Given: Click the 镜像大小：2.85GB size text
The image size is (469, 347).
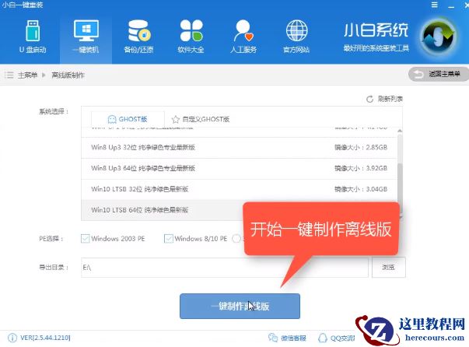Looking at the screenshot, I should 361,148.
